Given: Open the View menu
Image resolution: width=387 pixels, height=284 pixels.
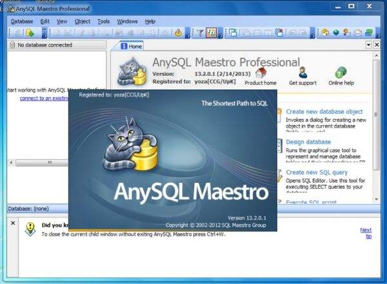Looking at the screenshot, I should [62, 21].
